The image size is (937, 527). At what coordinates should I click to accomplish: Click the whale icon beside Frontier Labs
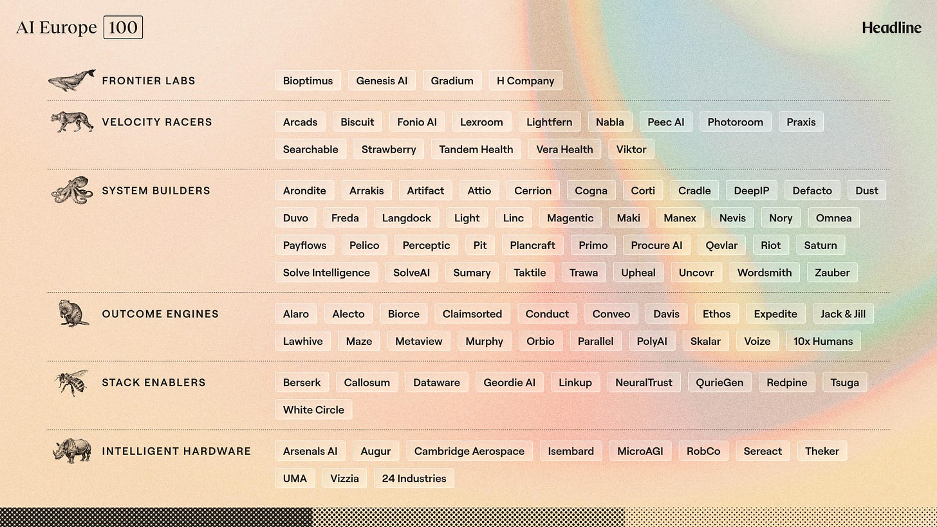click(72, 80)
